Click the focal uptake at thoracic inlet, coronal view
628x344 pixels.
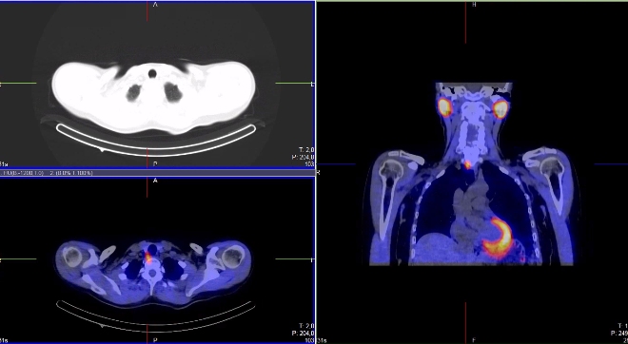(467, 164)
